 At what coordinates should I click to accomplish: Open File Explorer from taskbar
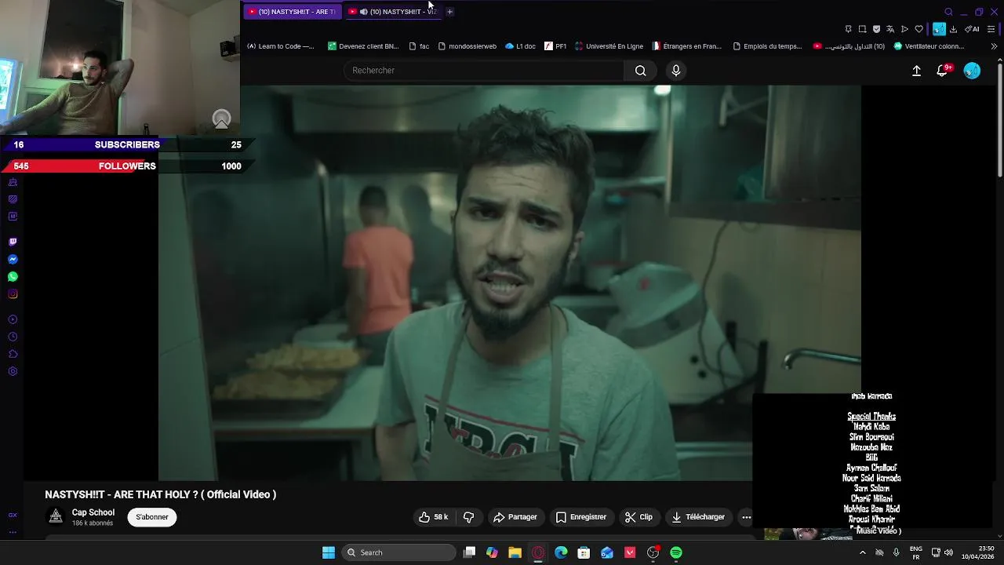515,552
